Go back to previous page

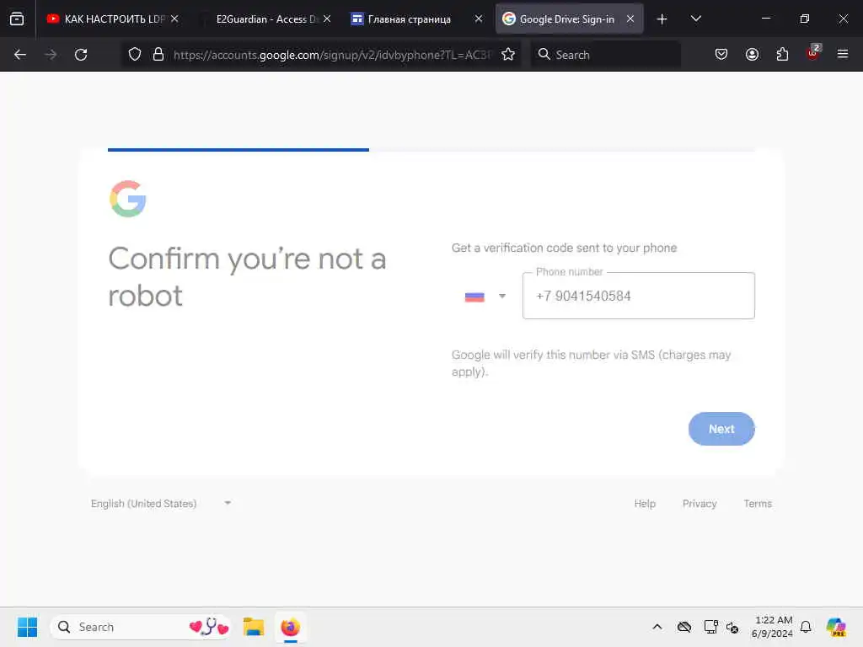click(20, 55)
